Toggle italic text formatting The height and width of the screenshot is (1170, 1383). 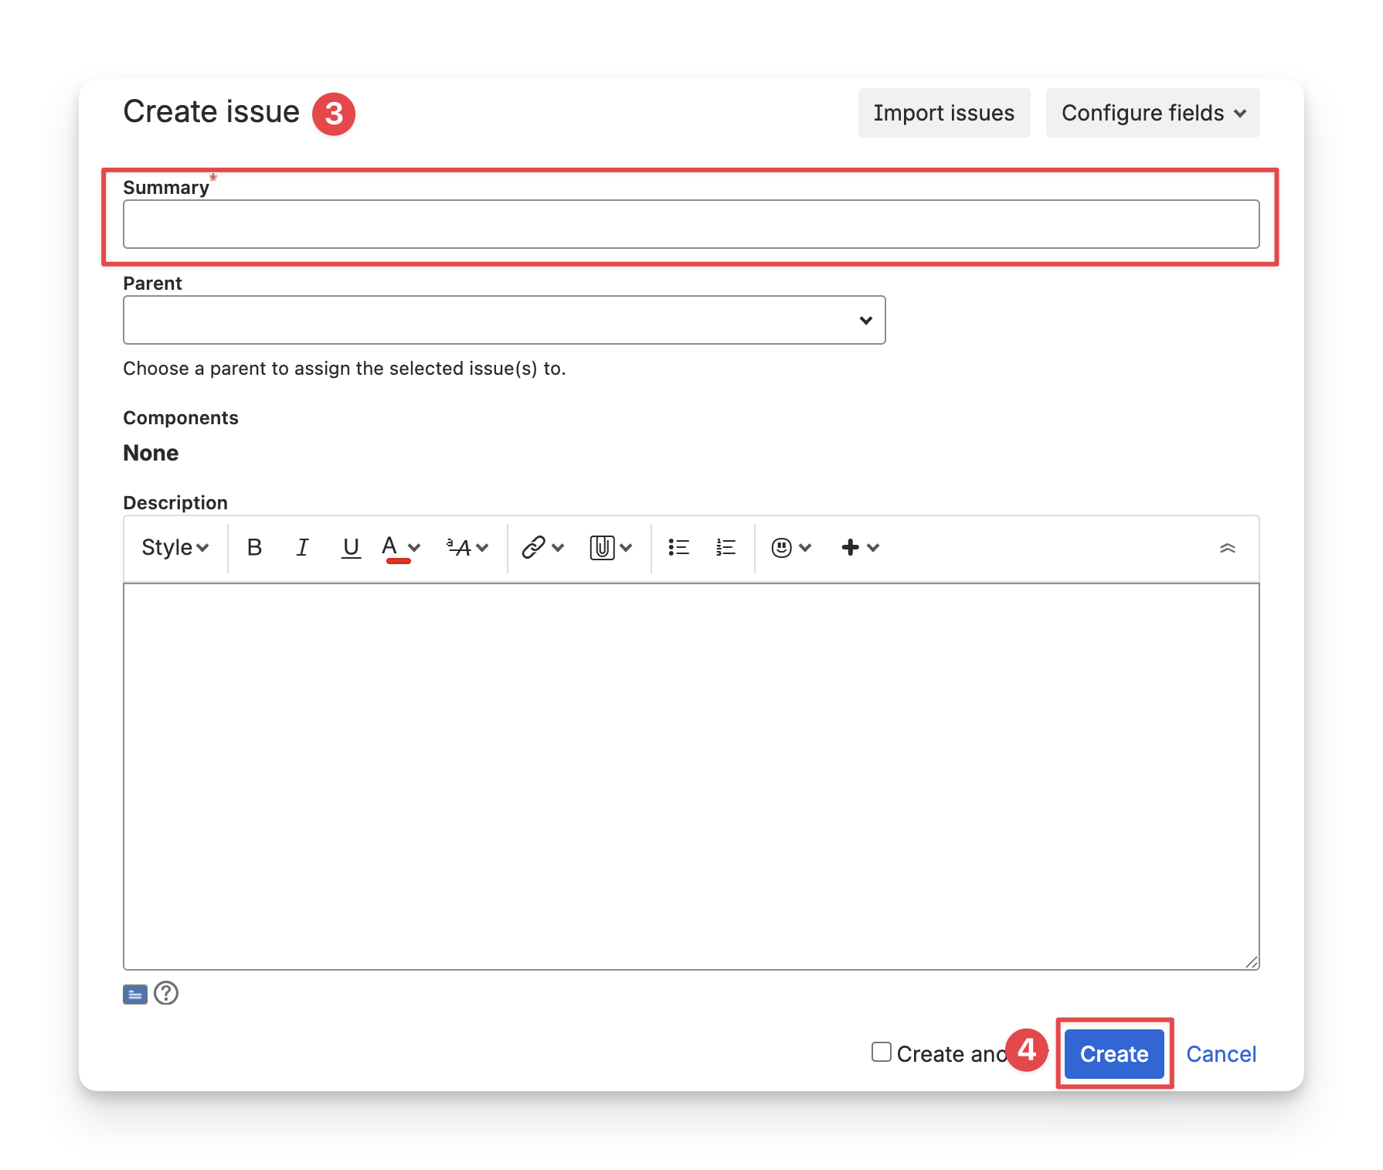click(302, 548)
